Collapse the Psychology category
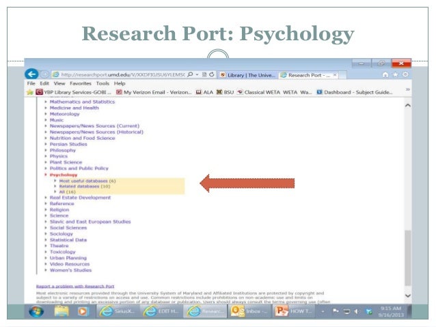Viewport: 436px width, 327px height. [x=64, y=175]
